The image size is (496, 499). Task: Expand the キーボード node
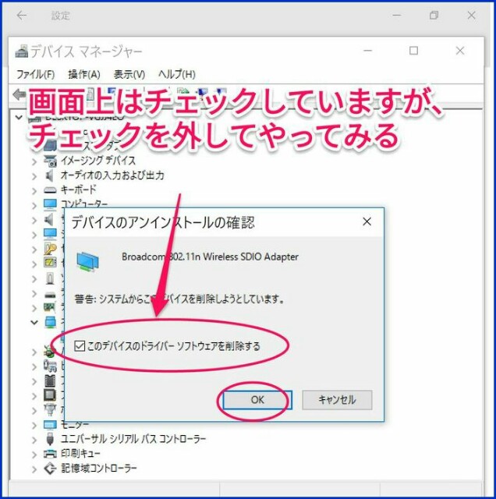[34, 190]
